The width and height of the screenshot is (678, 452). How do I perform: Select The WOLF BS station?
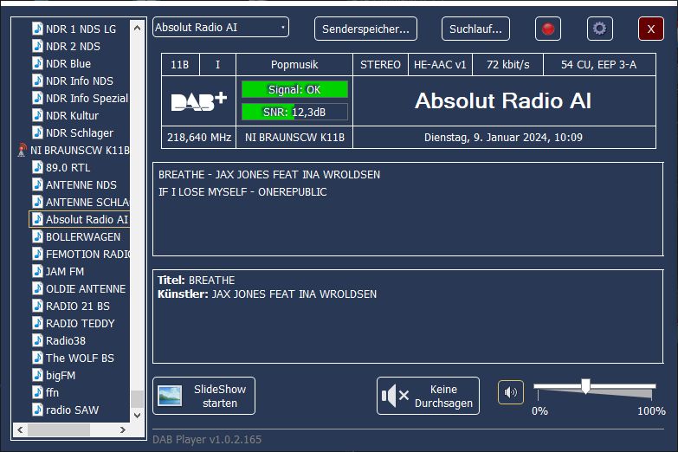(80, 358)
